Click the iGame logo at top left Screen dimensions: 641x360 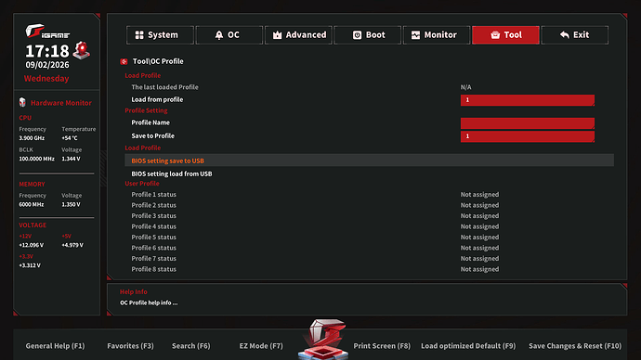click(x=47, y=32)
